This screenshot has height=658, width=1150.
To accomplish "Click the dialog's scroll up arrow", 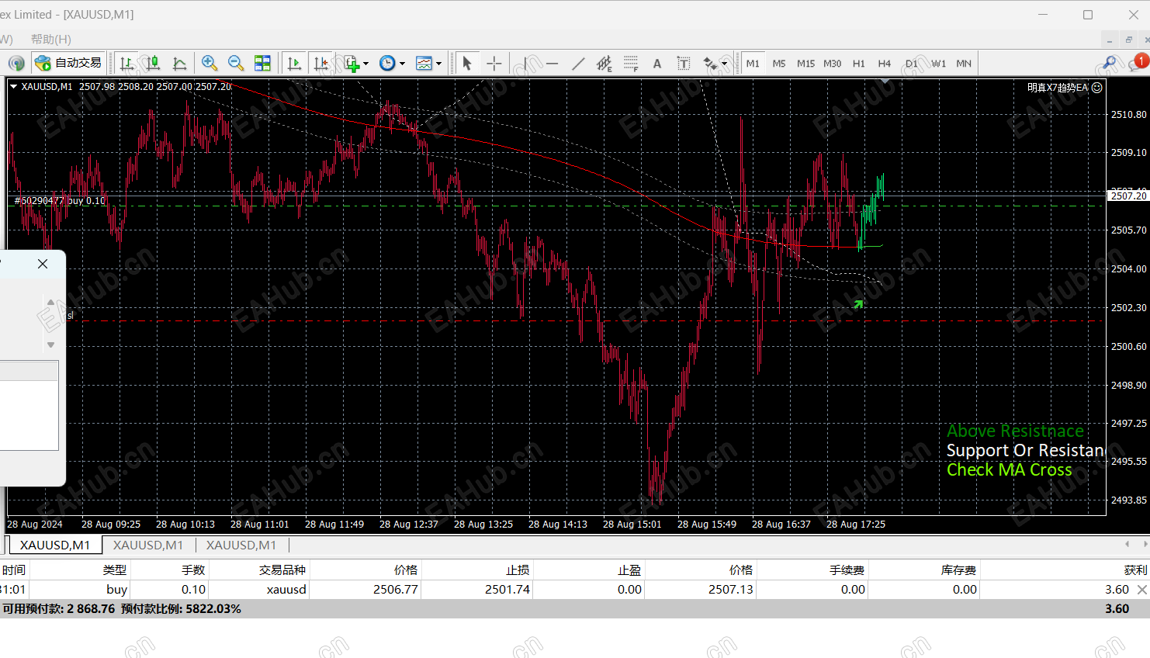I will [51, 303].
